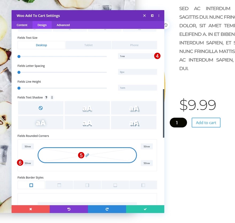This screenshot has width=235, height=223.
Task: Save changes with the green checkmark
Action: 145,209
